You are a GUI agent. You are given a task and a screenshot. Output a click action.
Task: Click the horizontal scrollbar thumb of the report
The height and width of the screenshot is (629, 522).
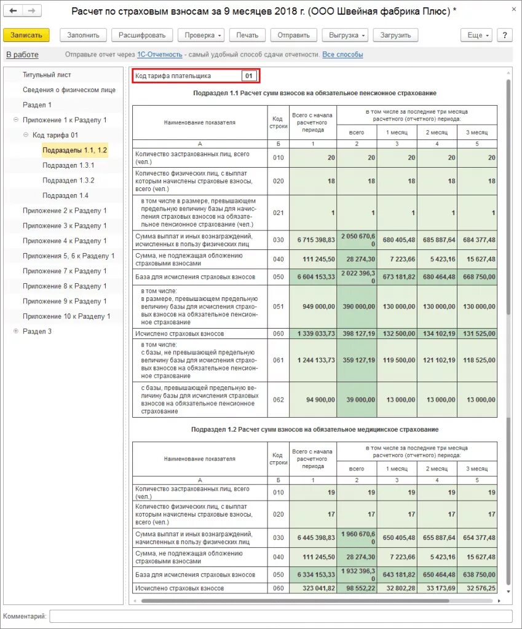tap(295, 601)
